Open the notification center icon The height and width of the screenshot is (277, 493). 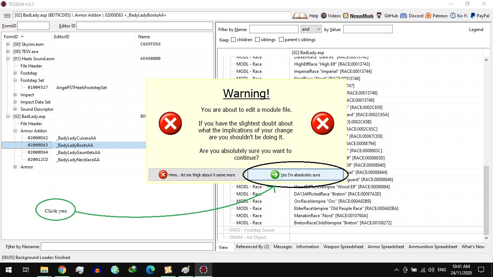point(481,269)
